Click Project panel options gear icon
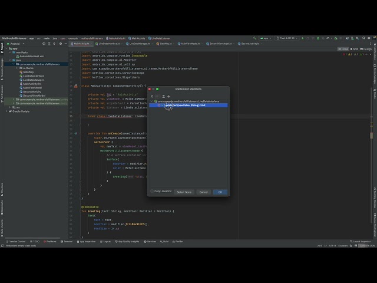Screen dimensions: 377x283 (x=61, y=44)
